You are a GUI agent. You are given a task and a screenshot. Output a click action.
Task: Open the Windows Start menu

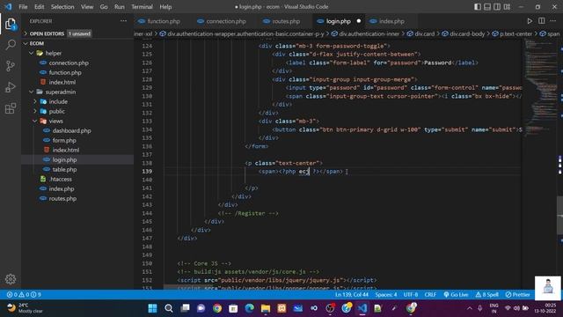(x=152, y=308)
